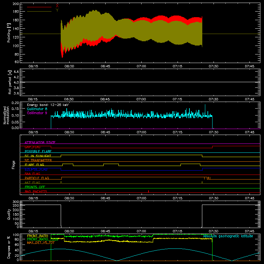Click the 300 tick on Quality axis
This screenshot has height=264, width=264.
(16, 202)
